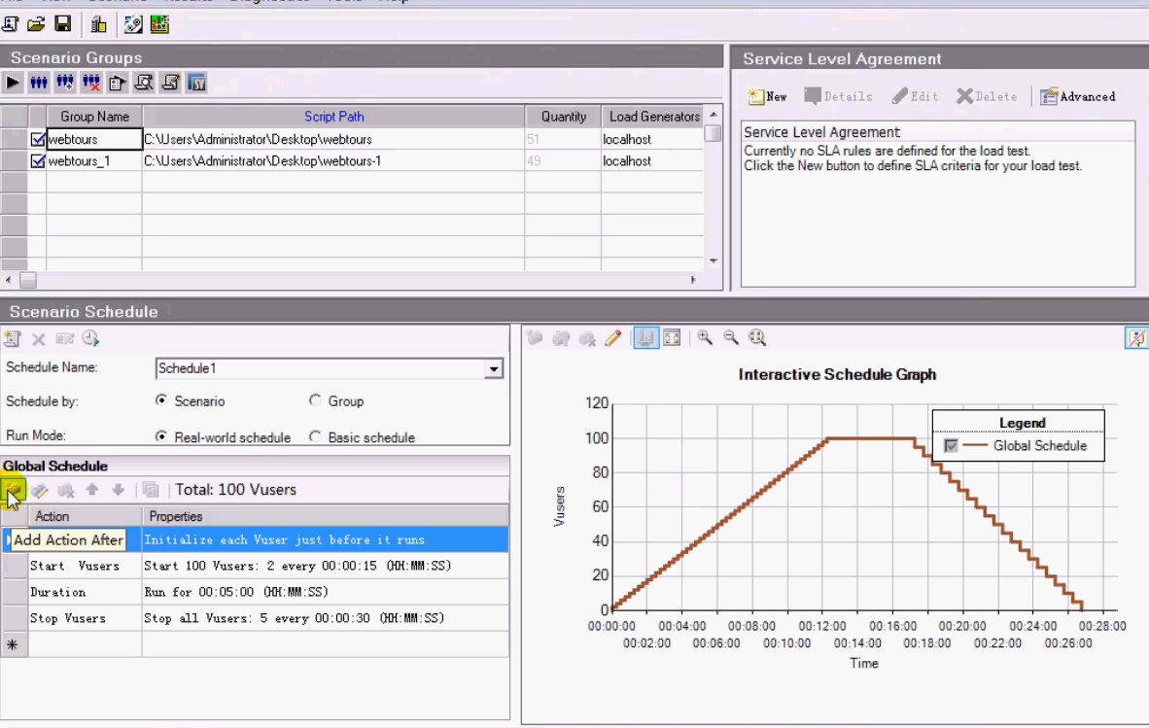Zoom in on the schedule graph
Viewport: 1149px width, 728px height.
[704, 337]
